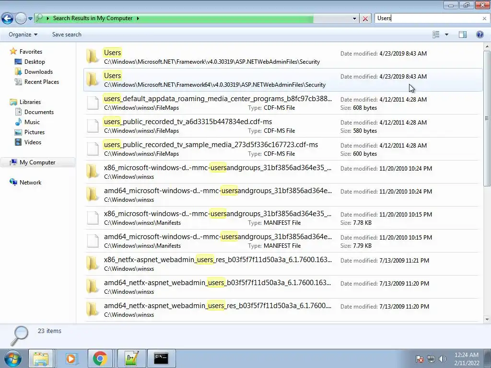Open Windows Media Player from taskbar
Screen dimensions: 491x368
tap(71, 358)
